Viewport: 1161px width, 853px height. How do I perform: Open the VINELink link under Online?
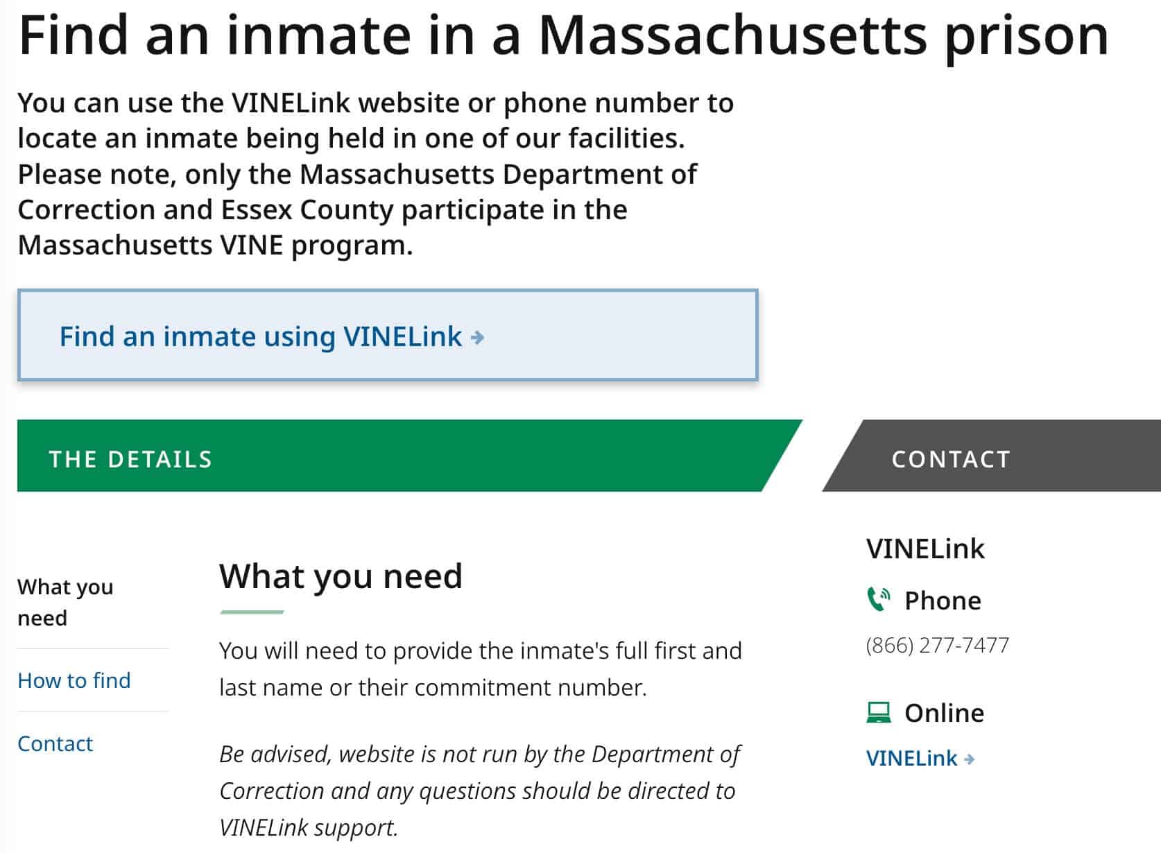point(911,758)
